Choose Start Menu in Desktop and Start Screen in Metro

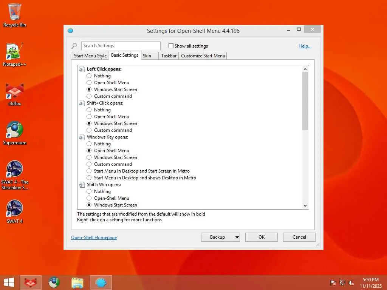tap(89, 171)
